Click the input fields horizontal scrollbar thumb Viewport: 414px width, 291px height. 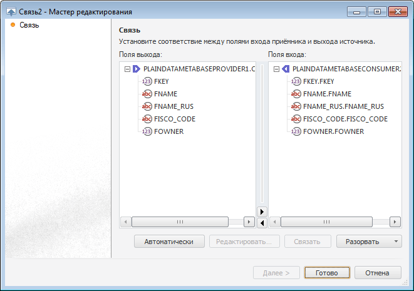[329, 222]
